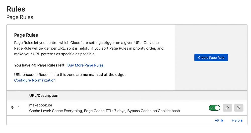Click rule number 1 in the list
251x133 pixels.
(19, 108)
